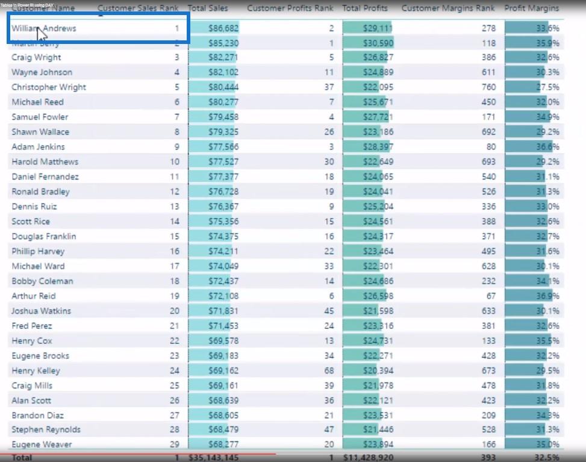Select customer Phillip Harvey
The width and height of the screenshot is (586, 462).
(38, 252)
